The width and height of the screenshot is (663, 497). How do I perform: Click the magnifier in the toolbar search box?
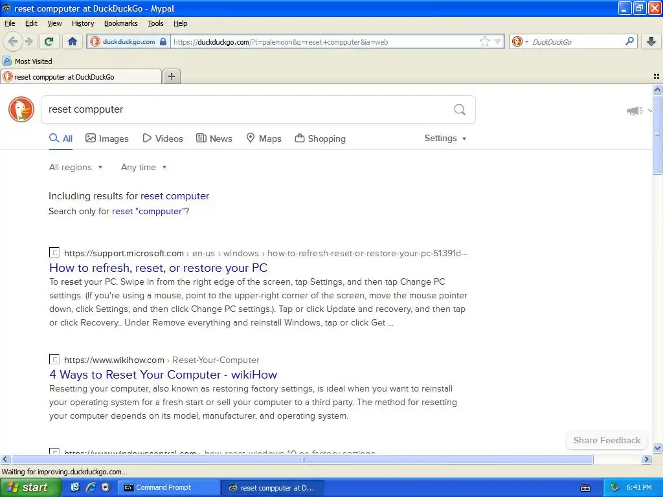[629, 41]
